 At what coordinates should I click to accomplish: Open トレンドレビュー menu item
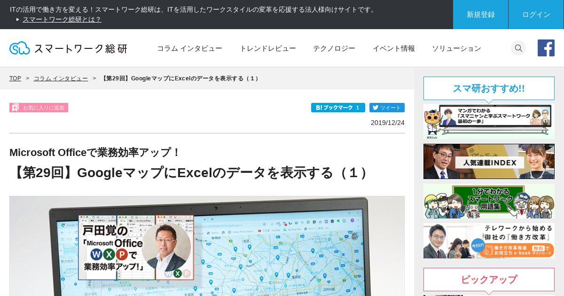point(268,48)
